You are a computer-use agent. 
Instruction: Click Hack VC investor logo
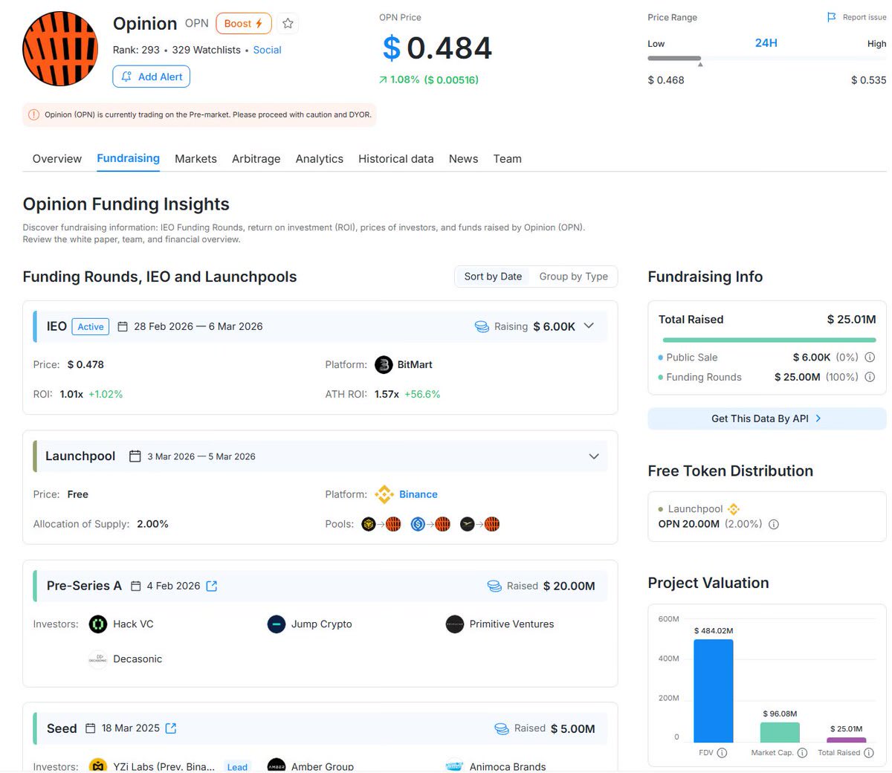(x=98, y=624)
